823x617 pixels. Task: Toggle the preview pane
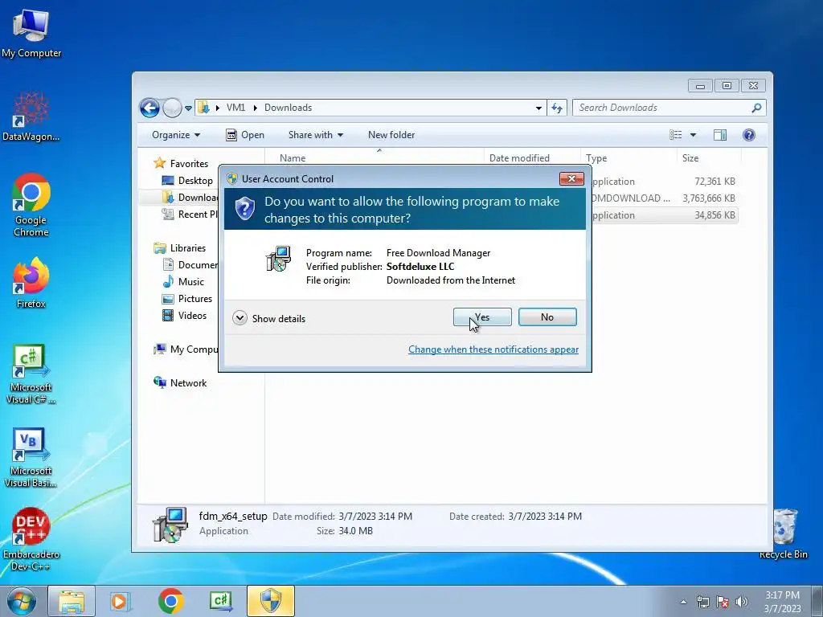click(720, 135)
